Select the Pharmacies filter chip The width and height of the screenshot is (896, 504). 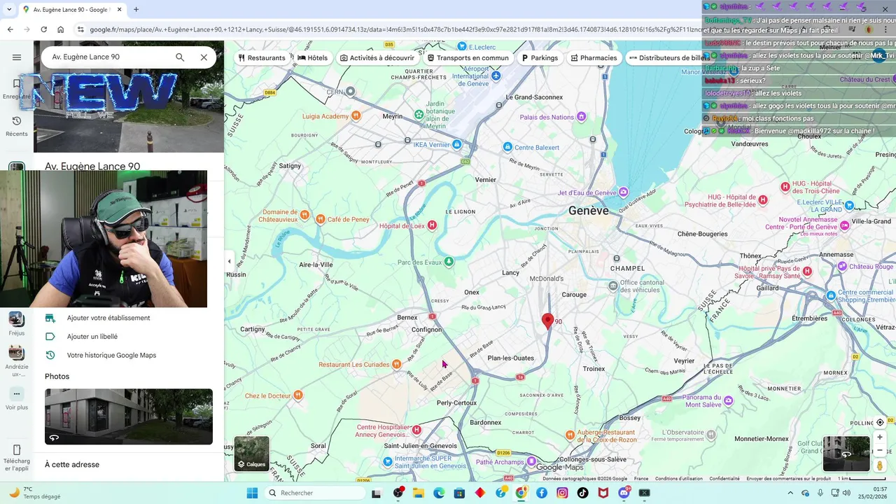click(x=594, y=58)
